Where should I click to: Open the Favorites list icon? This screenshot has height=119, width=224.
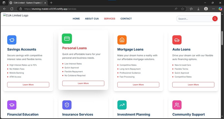tap(191, 9)
